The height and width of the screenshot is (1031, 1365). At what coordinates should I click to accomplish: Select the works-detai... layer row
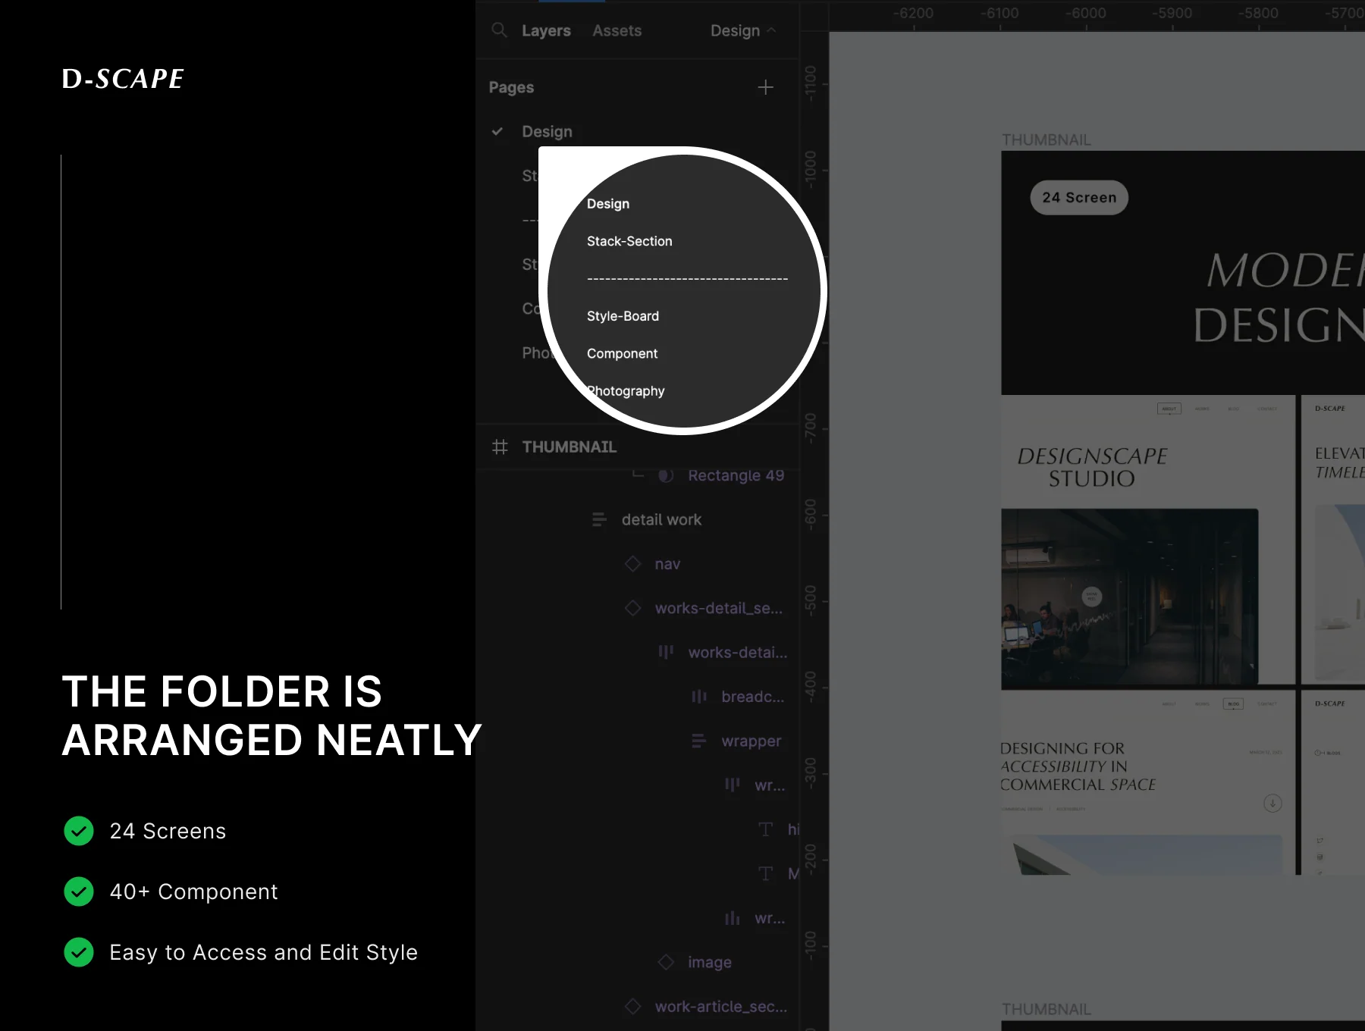point(737,652)
